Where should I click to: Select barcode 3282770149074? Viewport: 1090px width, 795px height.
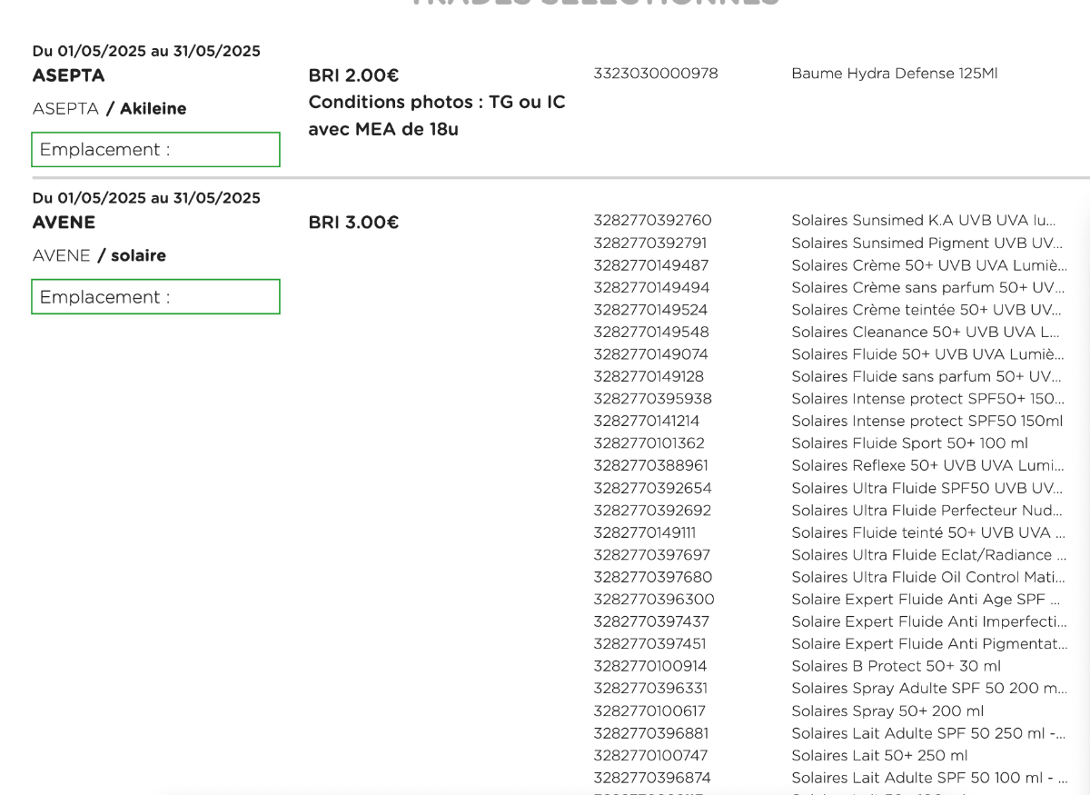651,354
